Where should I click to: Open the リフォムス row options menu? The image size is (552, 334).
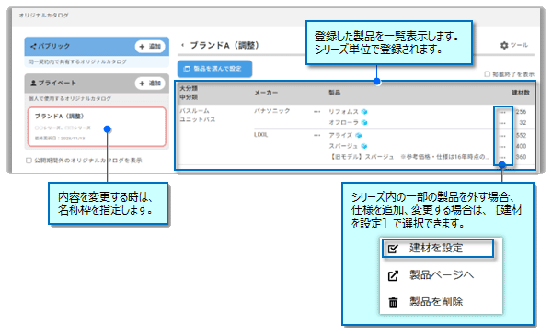502,112
